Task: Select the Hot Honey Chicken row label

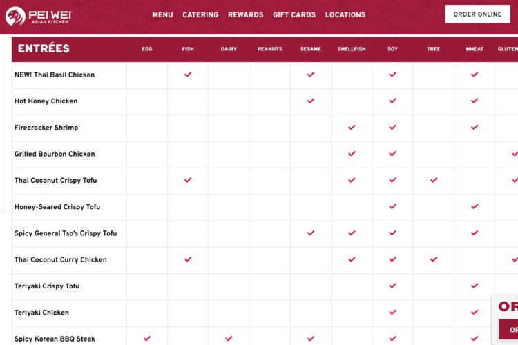Action: 46,101
